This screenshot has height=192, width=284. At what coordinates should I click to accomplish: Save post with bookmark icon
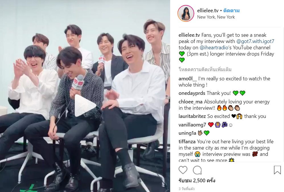[x=277, y=170]
